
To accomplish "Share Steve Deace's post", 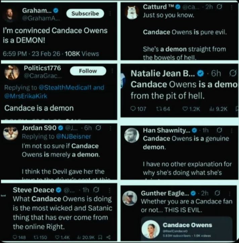I will (x=109, y=237).
